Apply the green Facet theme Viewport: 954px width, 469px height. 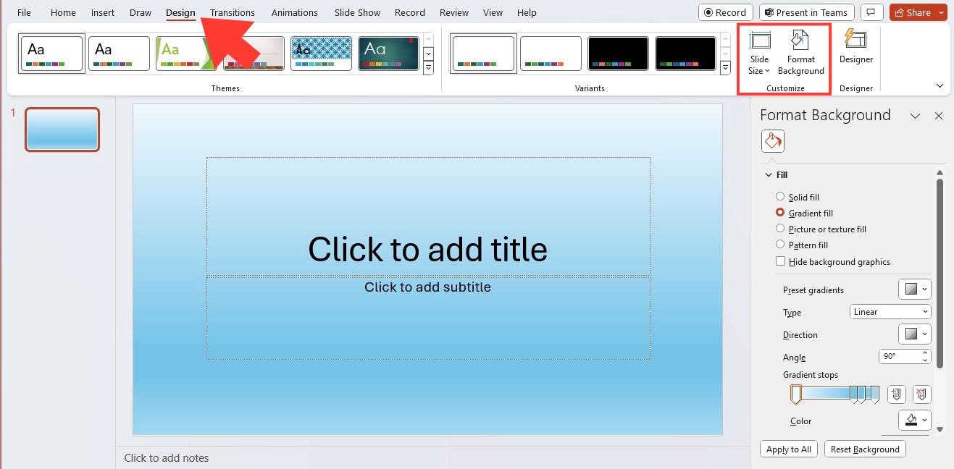[x=186, y=54]
